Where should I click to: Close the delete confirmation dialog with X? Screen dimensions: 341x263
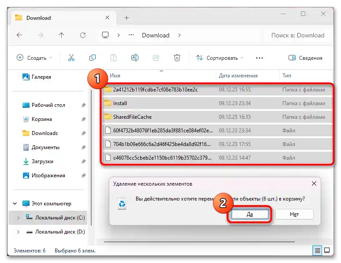click(x=314, y=183)
